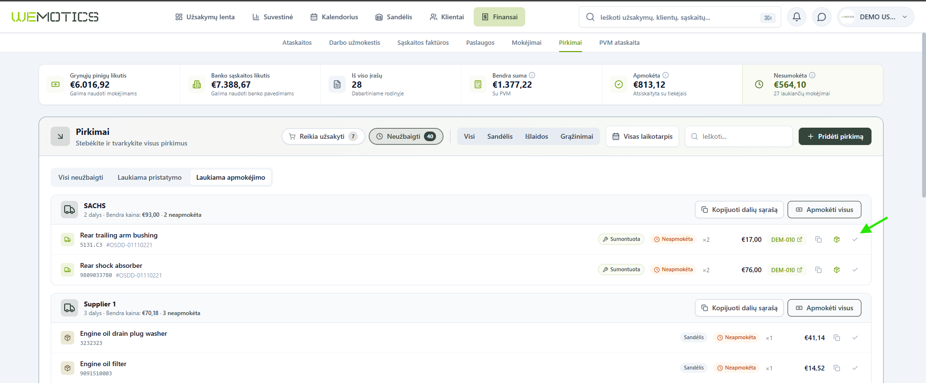Copy the Rear trailing arm bushing row
926x383 pixels.
(x=818, y=239)
